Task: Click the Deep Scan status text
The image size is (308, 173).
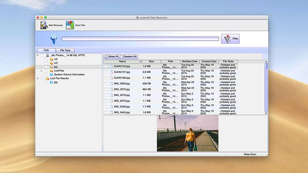Action: 250,154
